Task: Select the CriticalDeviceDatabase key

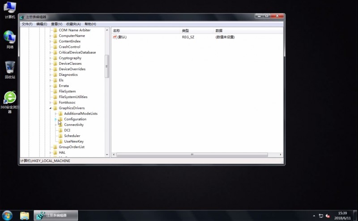Action: point(77,52)
